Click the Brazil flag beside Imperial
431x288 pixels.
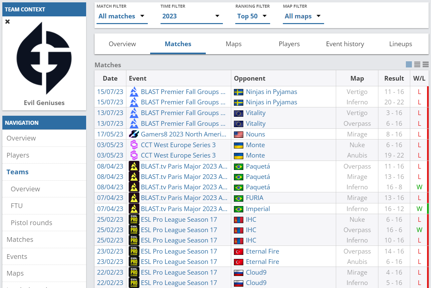point(239,209)
